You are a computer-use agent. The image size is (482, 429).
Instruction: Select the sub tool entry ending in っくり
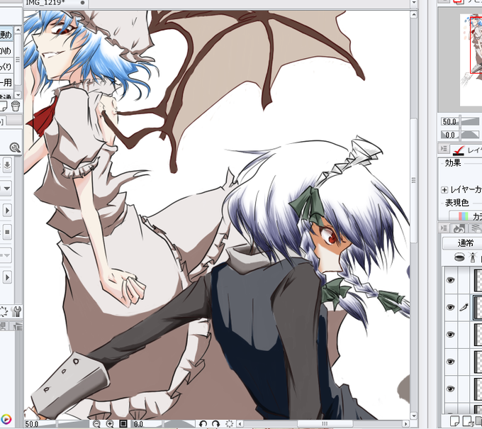point(6,67)
